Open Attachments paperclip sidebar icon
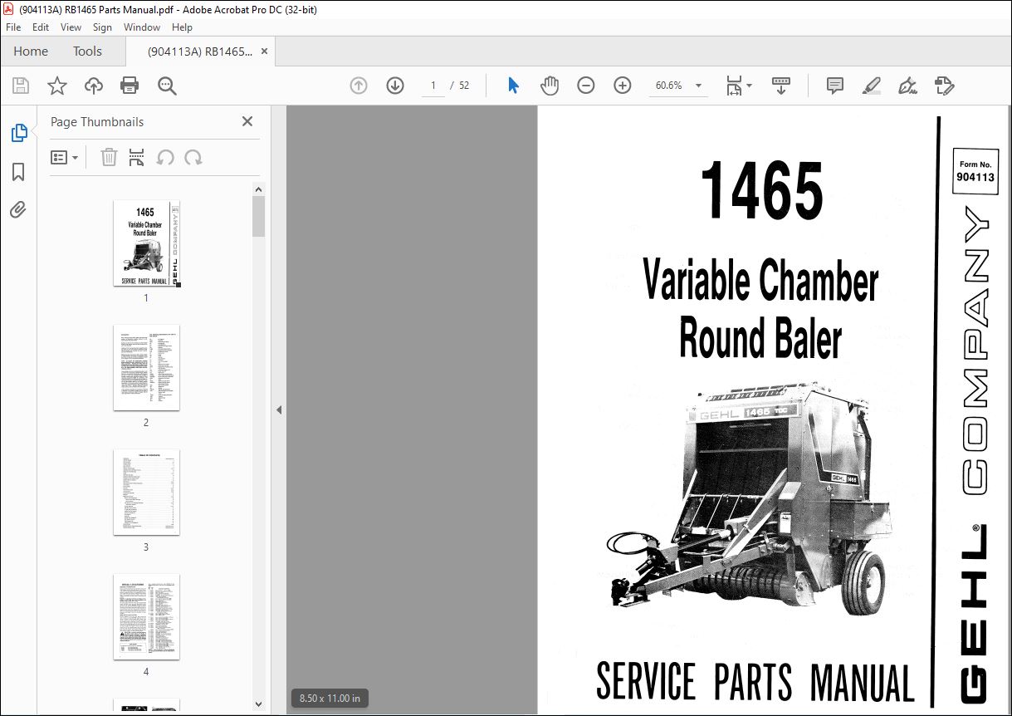 pos(18,209)
